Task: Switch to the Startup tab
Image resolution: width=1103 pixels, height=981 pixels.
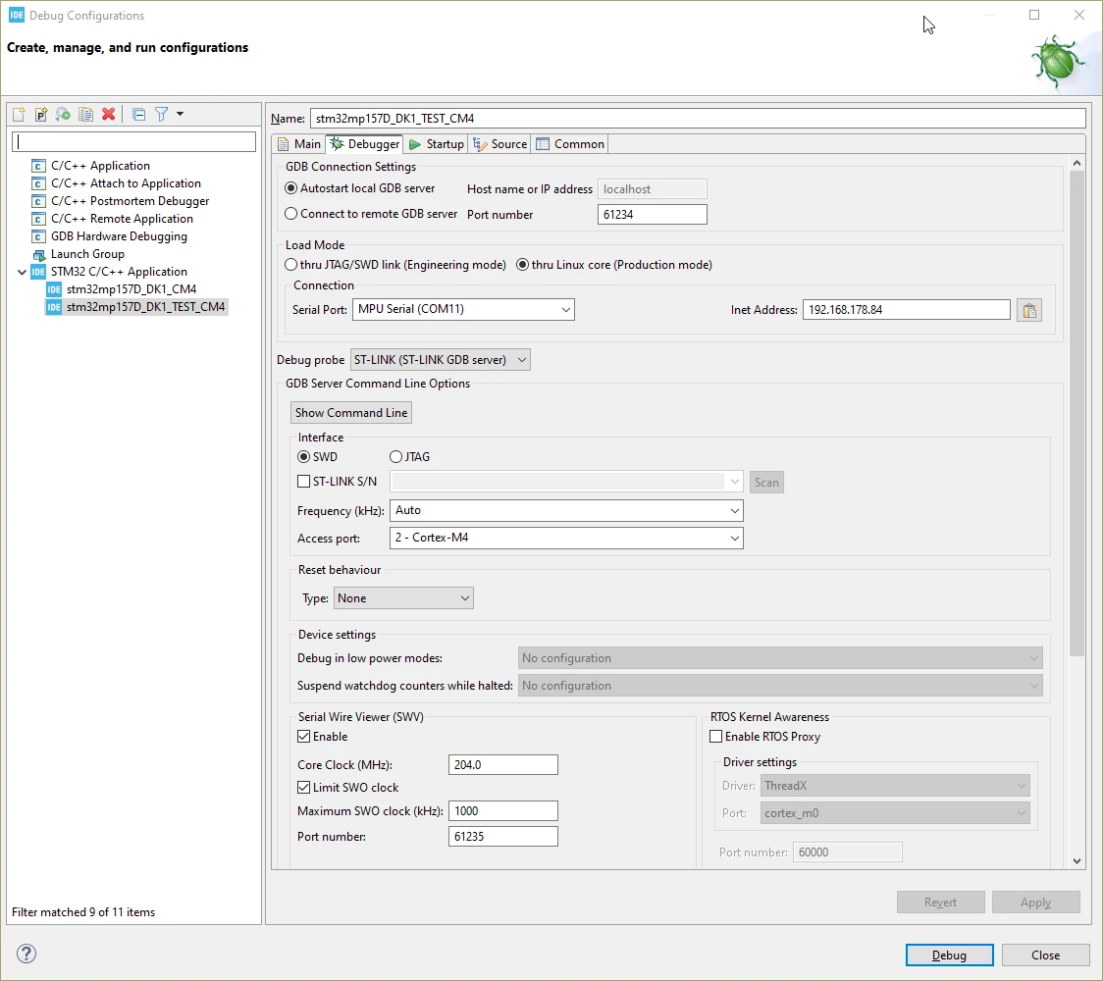Action: click(x=436, y=144)
